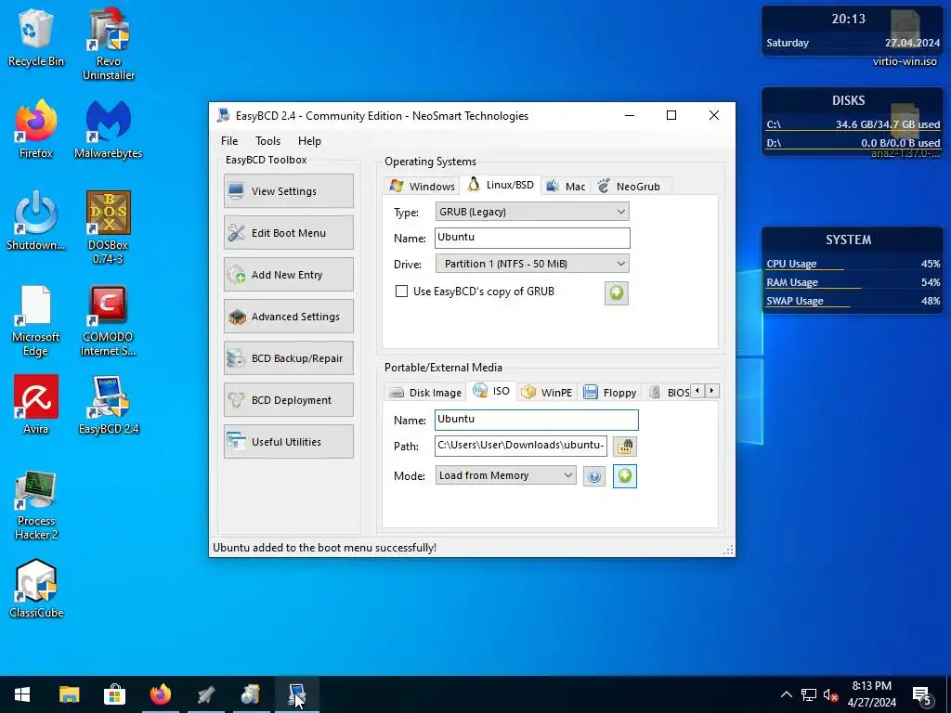951x713 pixels.
Task: Select the DOSBox 0.74-3 desktop icon
Action: (x=109, y=227)
